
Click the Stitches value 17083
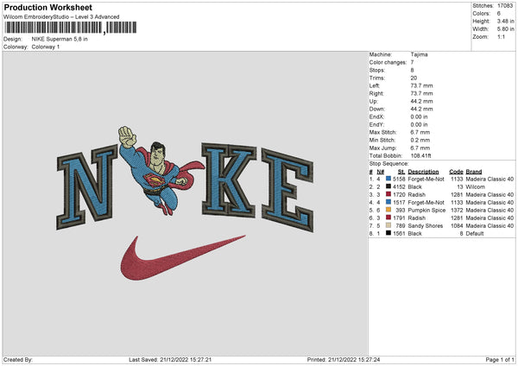[x=505, y=6]
